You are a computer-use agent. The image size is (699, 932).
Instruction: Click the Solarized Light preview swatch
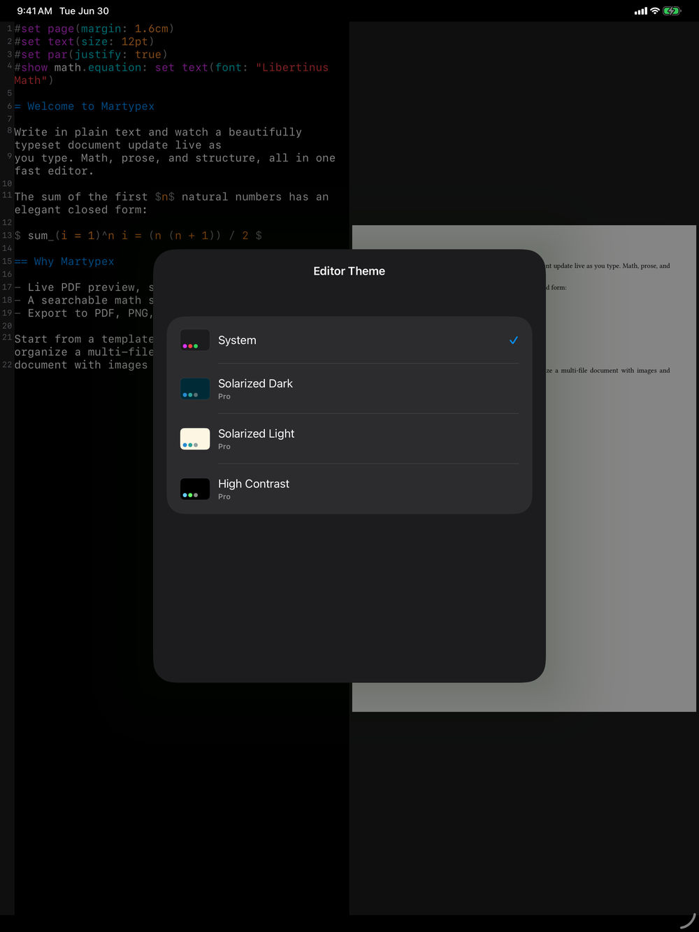click(x=195, y=439)
